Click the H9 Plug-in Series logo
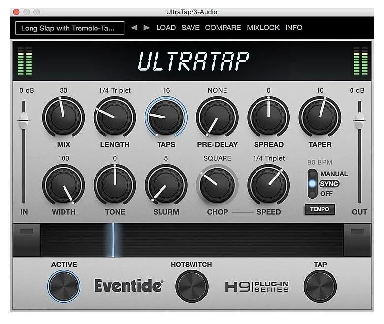This screenshot has width=384, height=324. coord(257,287)
